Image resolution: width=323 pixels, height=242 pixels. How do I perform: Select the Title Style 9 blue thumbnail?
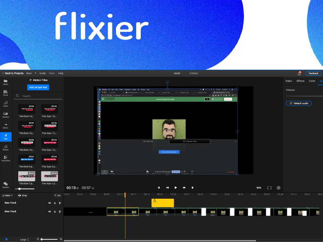pos(27,159)
